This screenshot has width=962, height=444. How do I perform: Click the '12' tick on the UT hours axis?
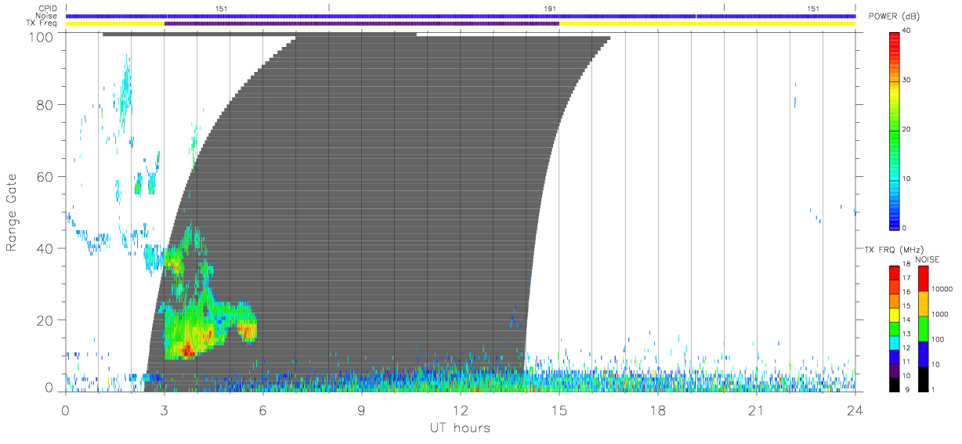click(x=461, y=410)
